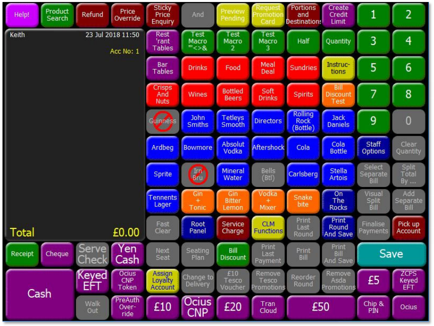Go to Root Panel
The height and width of the screenshot is (326, 434).
point(198,227)
